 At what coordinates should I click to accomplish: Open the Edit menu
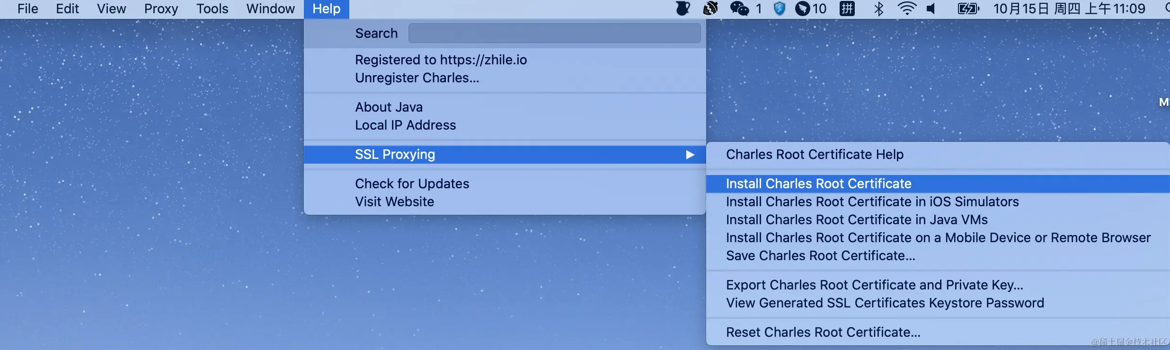click(67, 9)
